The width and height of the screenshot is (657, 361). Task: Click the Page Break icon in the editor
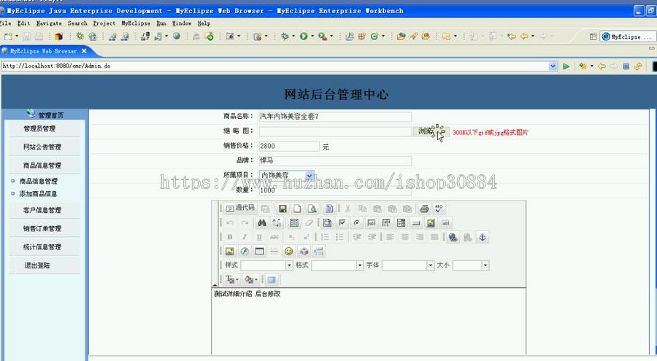pos(318,252)
